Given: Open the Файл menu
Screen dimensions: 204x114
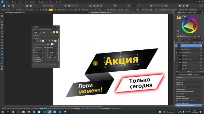Looking at the screenshot, I should (7, 2).
